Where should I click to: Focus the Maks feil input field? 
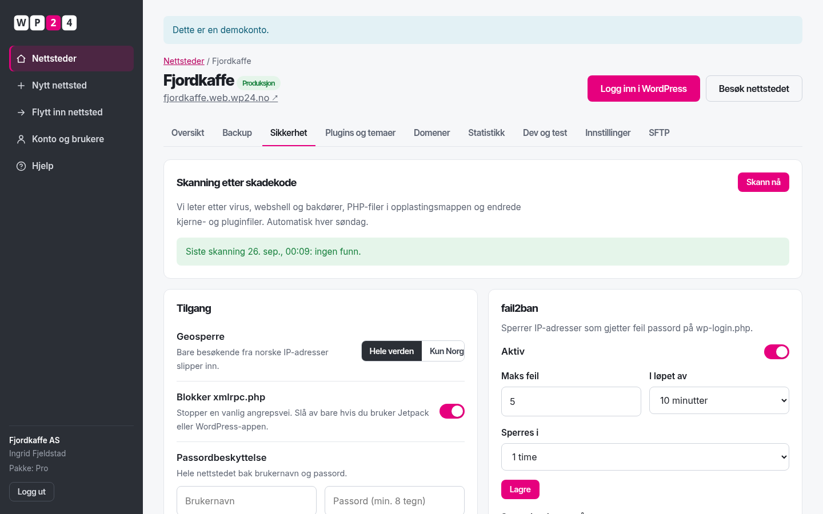[x=571, y=401]
